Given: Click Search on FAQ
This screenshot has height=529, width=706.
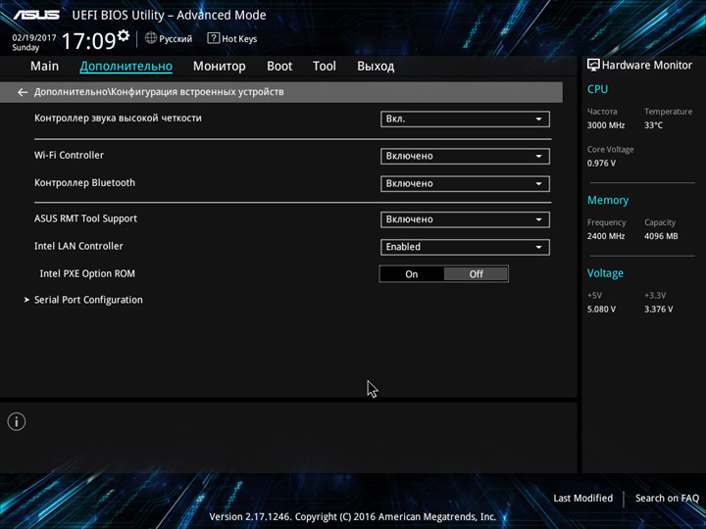Looking at the screenshot, I should coord(667,498).
